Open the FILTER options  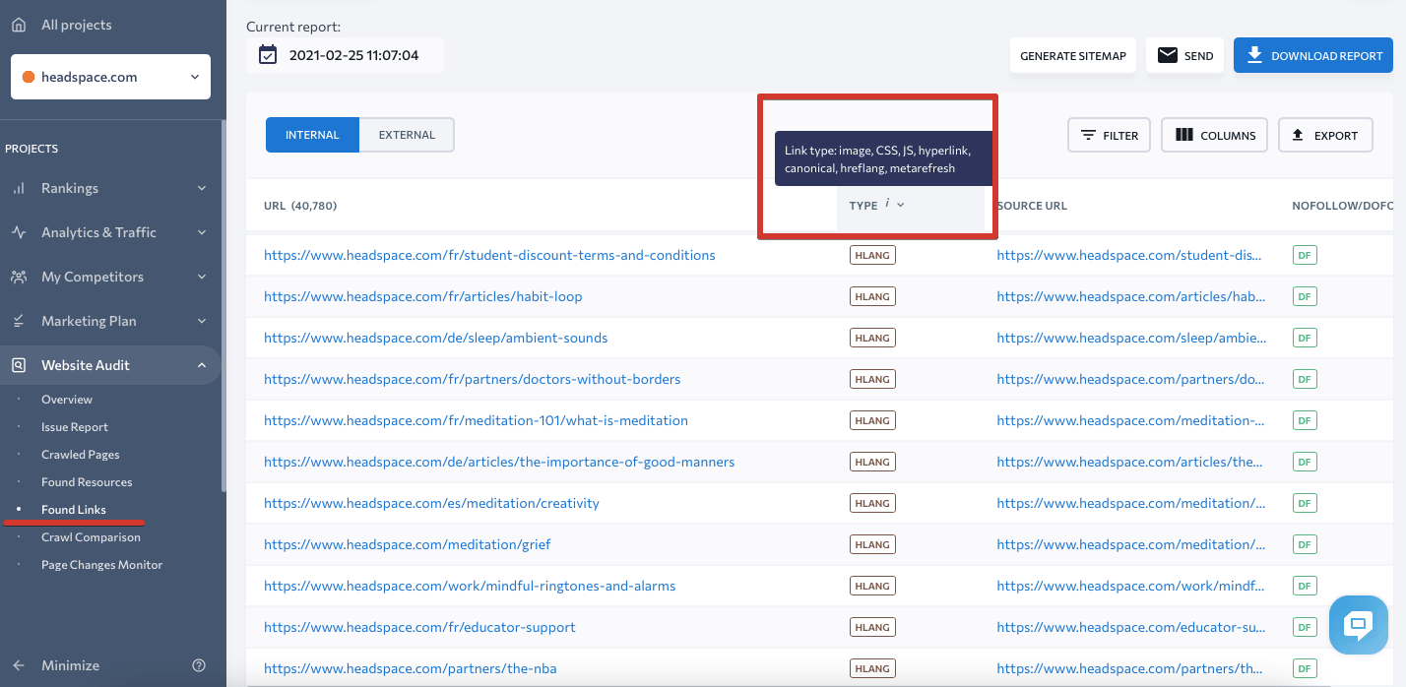1110,135
